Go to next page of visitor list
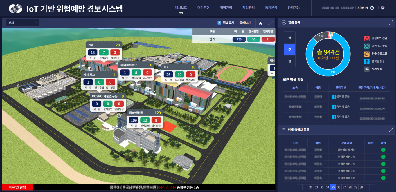This screenshot has height=192, width=396. coord(367,187)
